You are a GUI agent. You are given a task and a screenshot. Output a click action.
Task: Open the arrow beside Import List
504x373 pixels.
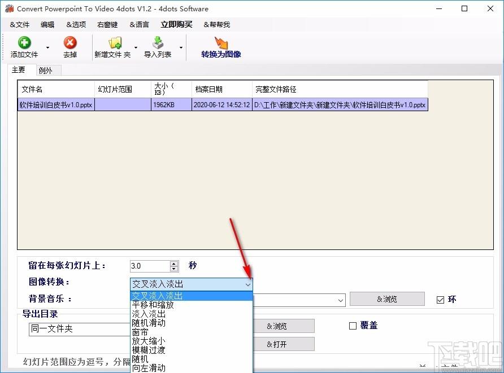pos(181,47)
